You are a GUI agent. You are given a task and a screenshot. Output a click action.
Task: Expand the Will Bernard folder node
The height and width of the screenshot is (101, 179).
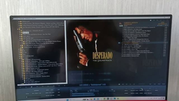pos(19,22)
